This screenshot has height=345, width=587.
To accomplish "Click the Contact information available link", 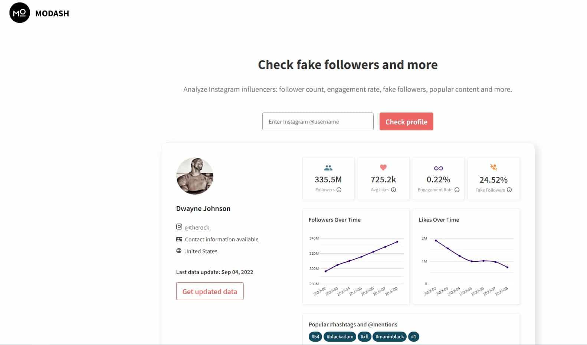I will pyautogui.click(x=221, y=239).
